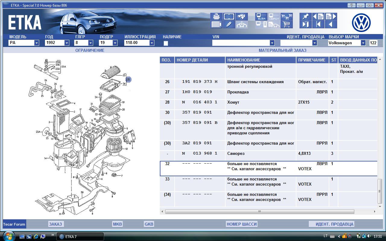Open the ИДЕНТ. ПРОДАВЦА dropdown
Viewport: 386px width, 241px height.
tap(315, 43)
